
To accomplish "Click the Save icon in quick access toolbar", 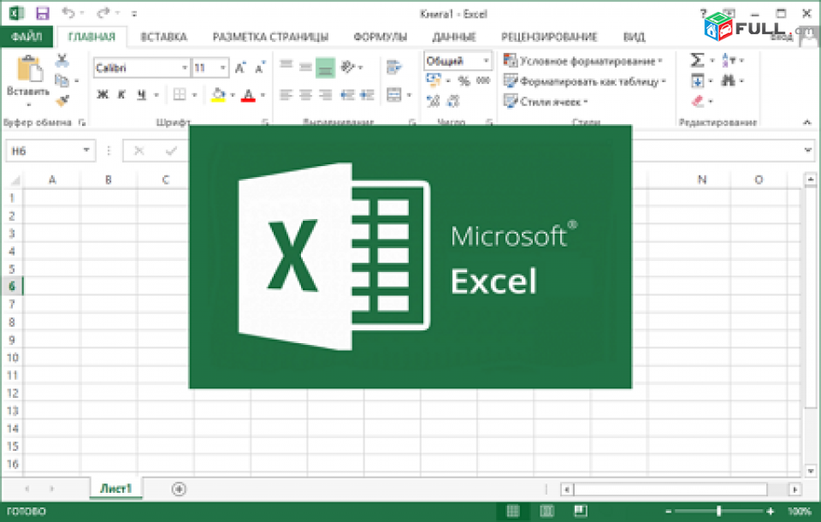I will coord(42,13).
